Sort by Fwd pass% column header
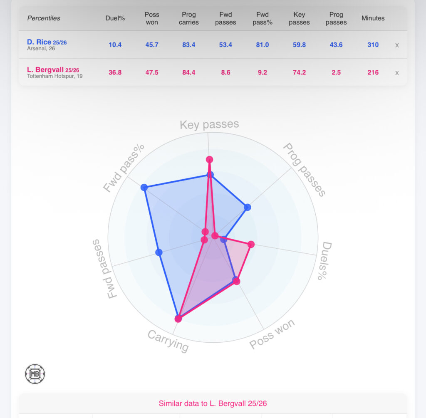This screenshot has width=426, height=418. [263, 18]
